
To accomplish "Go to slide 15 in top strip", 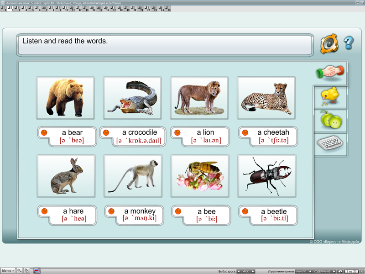I will tap(99, 8).
